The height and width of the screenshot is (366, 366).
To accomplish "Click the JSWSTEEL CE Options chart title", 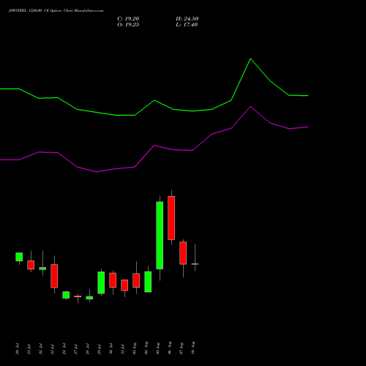I will (x=56, y=11).
